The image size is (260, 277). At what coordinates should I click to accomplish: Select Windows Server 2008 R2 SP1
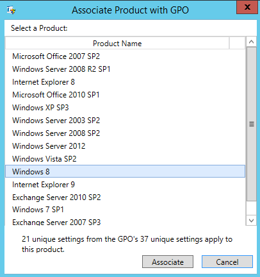pos(125,69)
